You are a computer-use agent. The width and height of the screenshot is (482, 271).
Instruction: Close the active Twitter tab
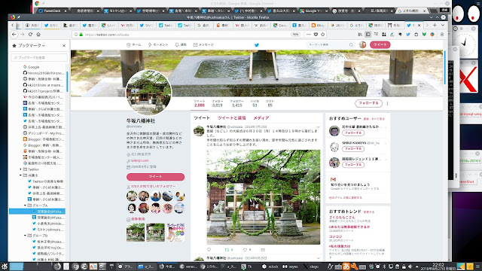pos(419,25)
